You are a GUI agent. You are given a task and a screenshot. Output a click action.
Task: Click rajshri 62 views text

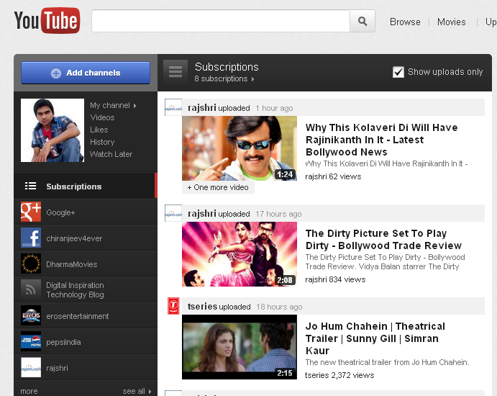point(333,176)
